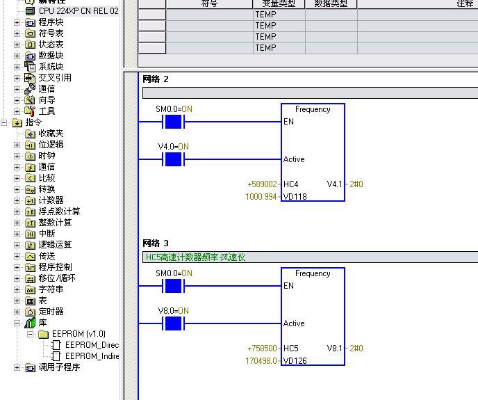Select the EEPROM_Indire library instruction
Viewport: 478px width, 400px height.
[x=92, y=356]
